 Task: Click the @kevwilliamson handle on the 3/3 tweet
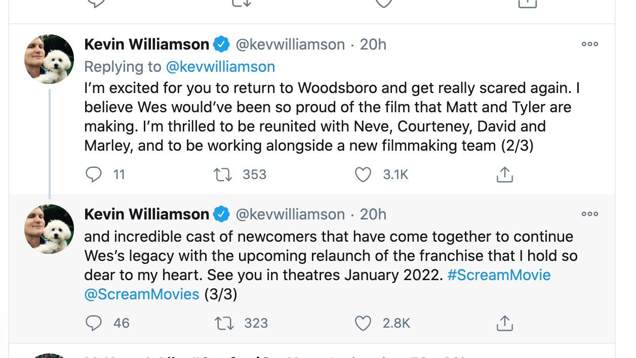click(x=290, y=214)
